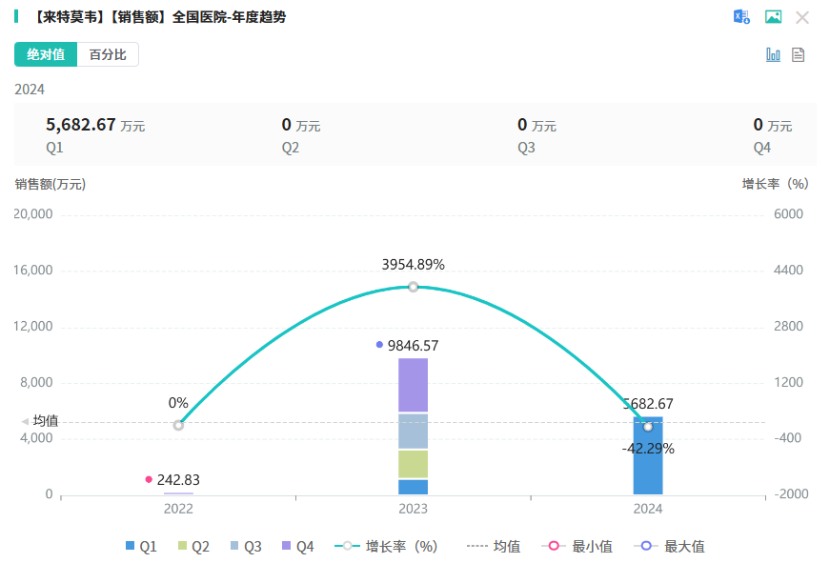Image resolution: width=830 pixels, height=563 pixels.
Task: Click the 均值 line marker arrow
Action: pyautogui.click(x=25, y=421)
